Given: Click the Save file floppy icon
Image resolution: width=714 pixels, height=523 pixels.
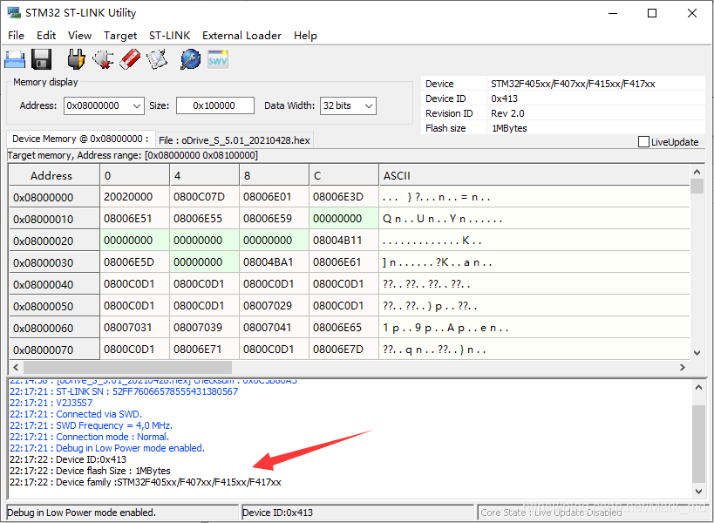Looking at the screenshot, I should (42, 59).
